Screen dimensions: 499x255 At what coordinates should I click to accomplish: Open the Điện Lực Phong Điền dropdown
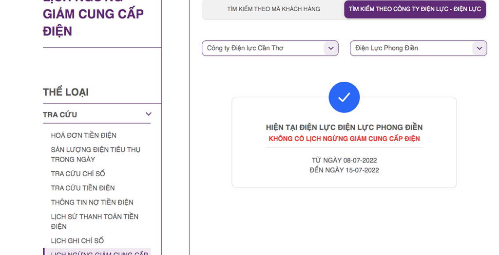pyautogui.click(x=411, y=48)
